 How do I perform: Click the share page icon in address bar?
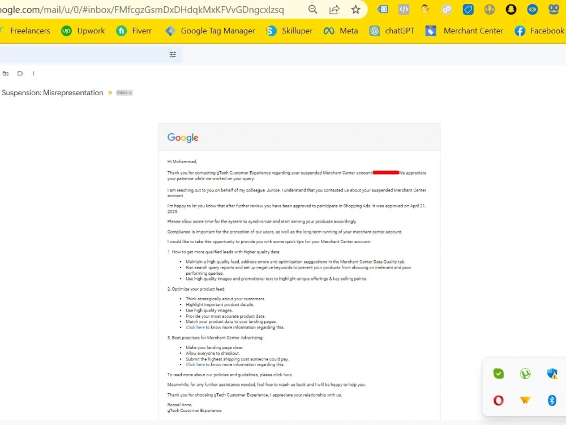point(335,10)
